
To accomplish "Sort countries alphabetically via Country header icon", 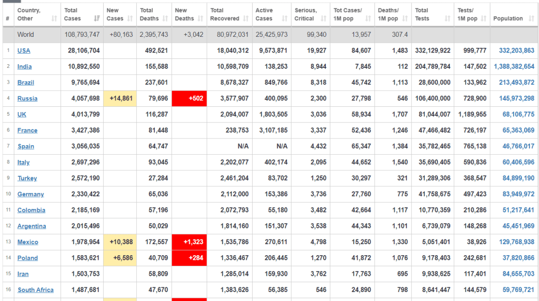I will point(54,18).
